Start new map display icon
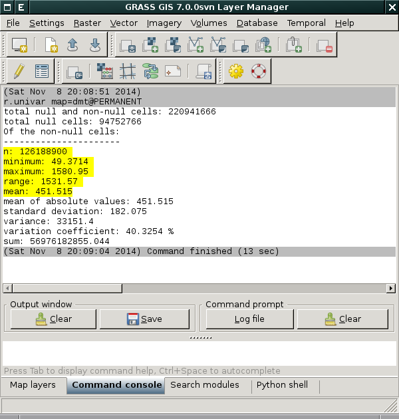Image resolution: width=399 pixels, height=419 pixels. click(19, 45)
